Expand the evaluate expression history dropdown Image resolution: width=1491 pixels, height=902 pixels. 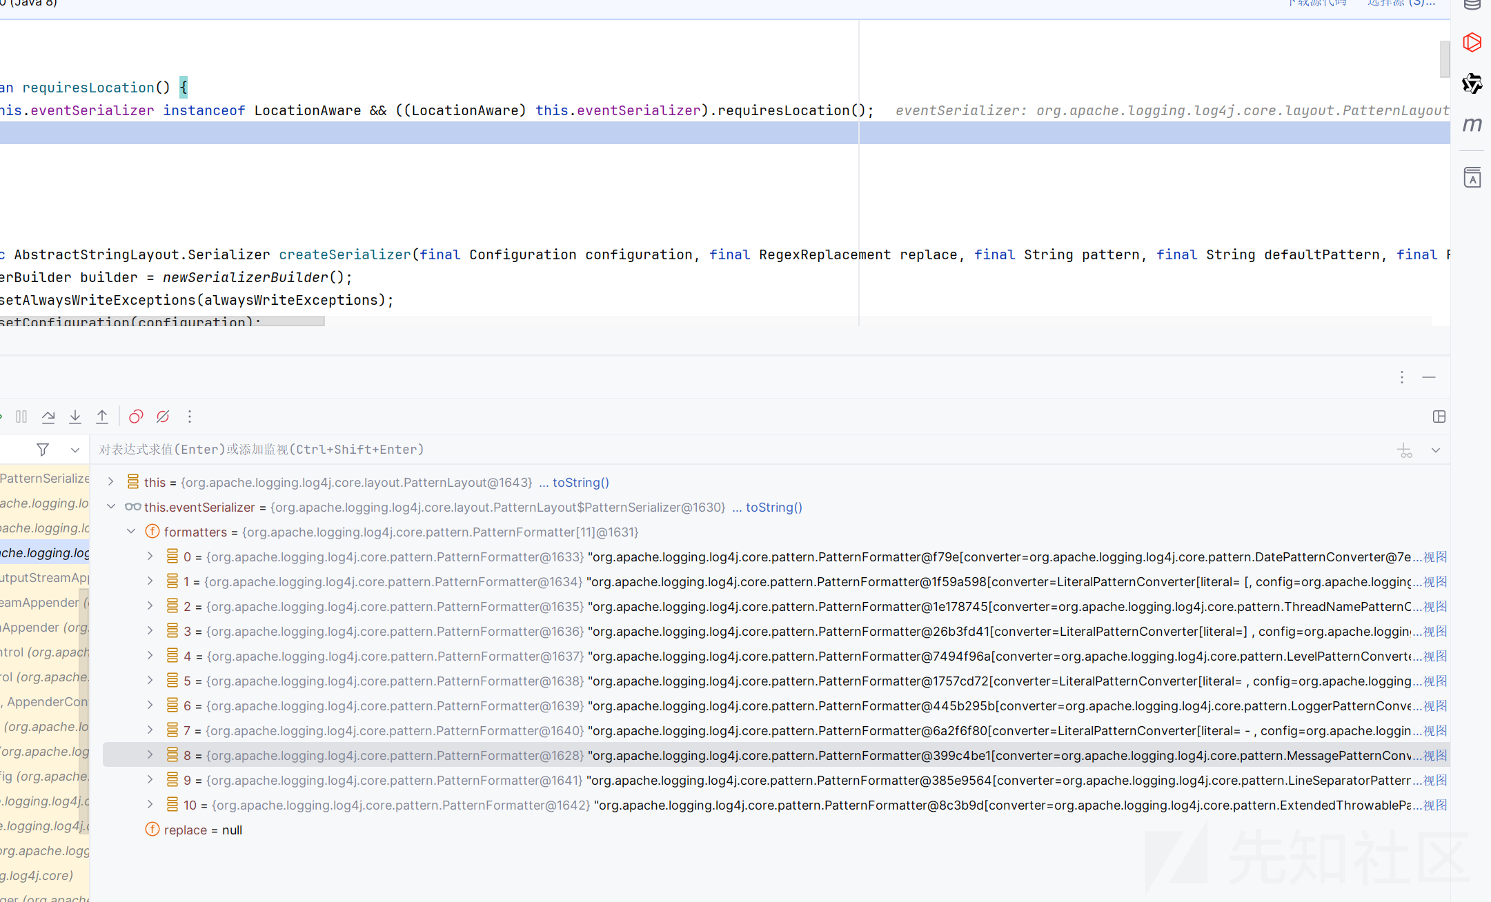click(1436, 450)
